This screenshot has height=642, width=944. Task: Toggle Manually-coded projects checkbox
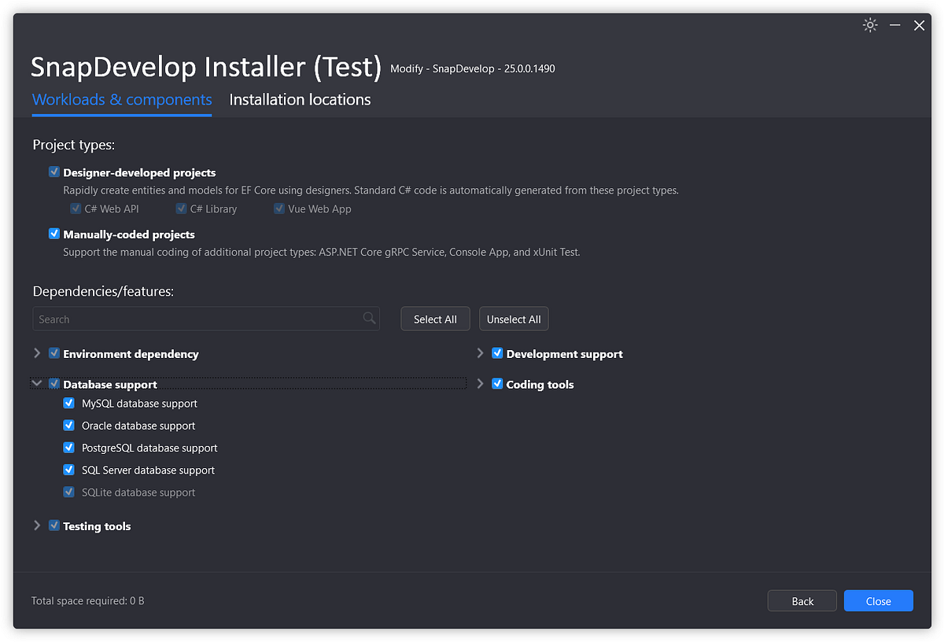click(x=54, y=234)
